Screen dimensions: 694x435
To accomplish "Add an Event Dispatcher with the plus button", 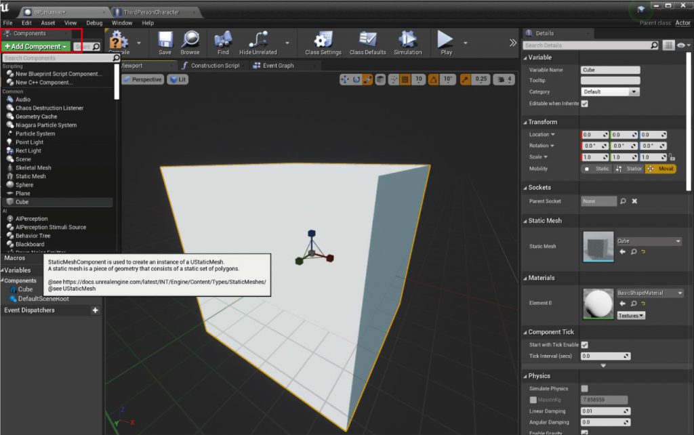I will pyautogui.click(x=95, y=310).
